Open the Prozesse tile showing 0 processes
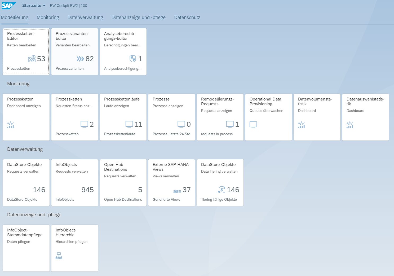The height and width of the screenshot is (276, 394). pyautogui.click(x=171, y=117)
